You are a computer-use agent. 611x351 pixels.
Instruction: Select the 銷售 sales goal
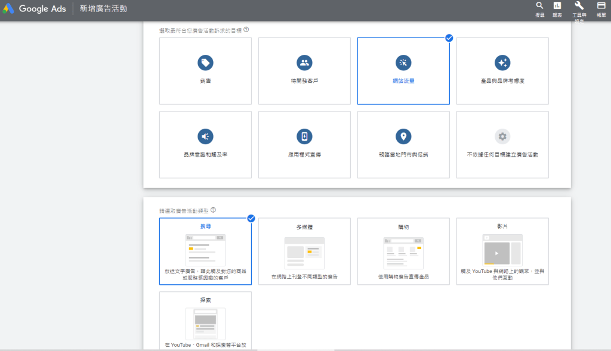coord(205,70)
